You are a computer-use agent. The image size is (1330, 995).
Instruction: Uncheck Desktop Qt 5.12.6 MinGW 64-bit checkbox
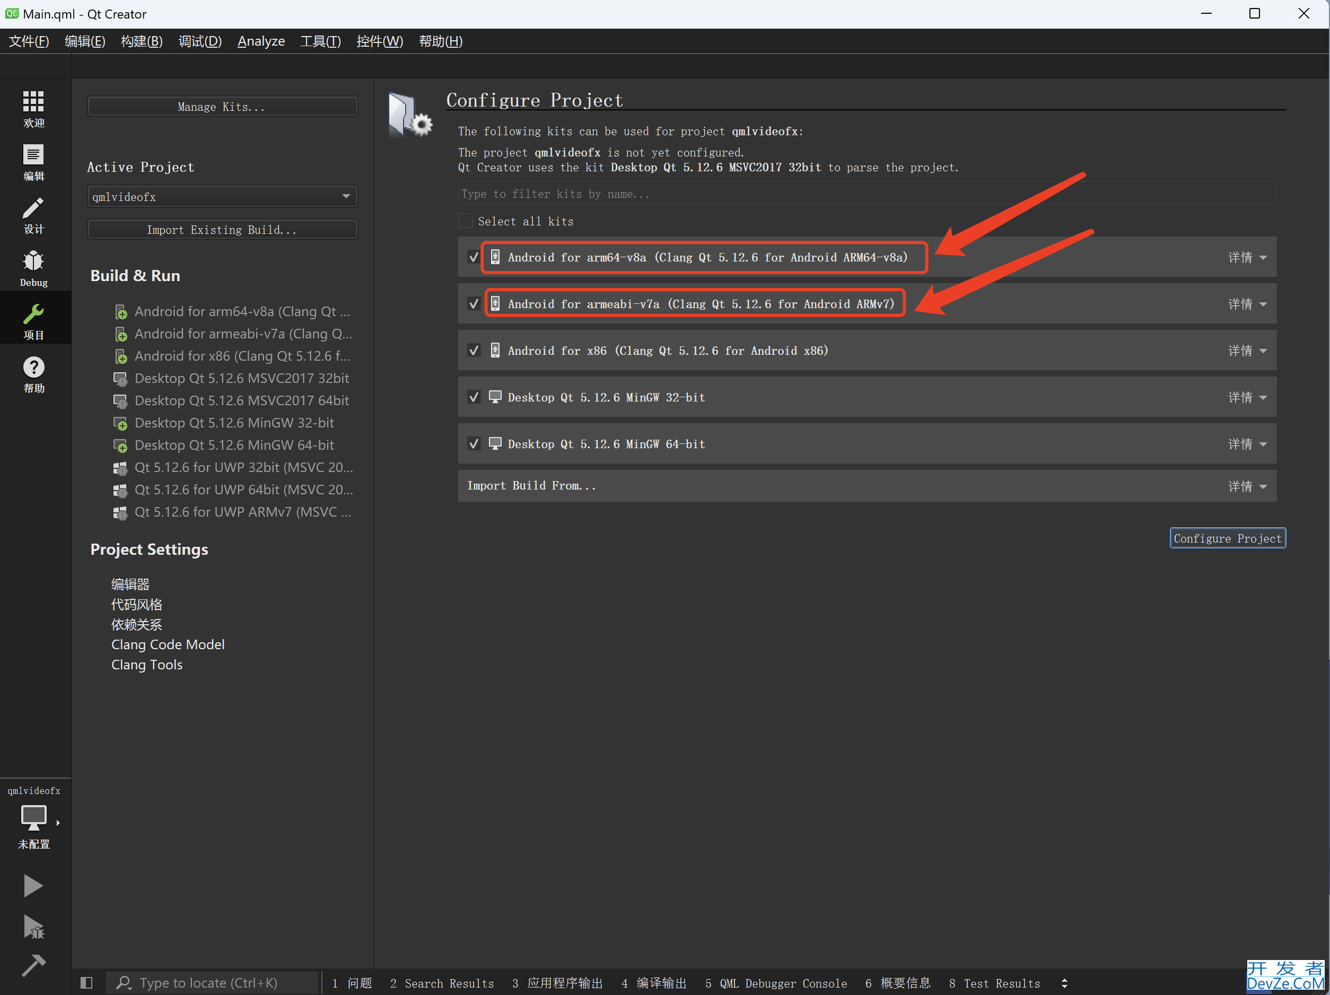474,444
